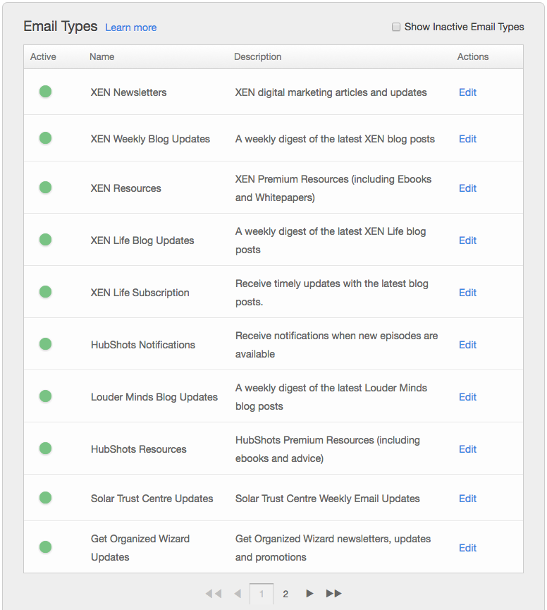547x610 pixels.
Task: Go to the first page with double-left arrows
Action: pyautogui.click(x=214, y=594)
